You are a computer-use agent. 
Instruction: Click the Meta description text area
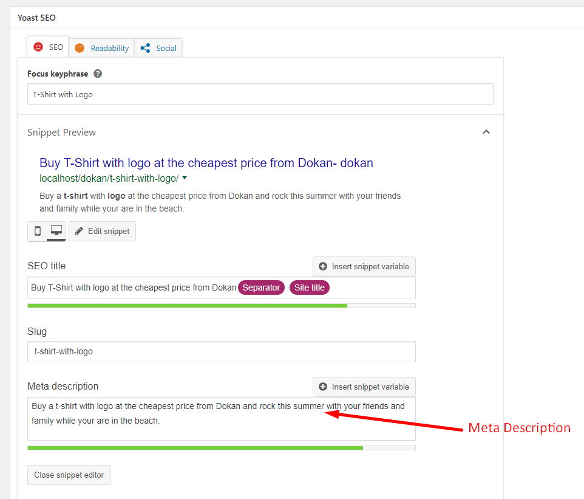(x=221, y=418)
